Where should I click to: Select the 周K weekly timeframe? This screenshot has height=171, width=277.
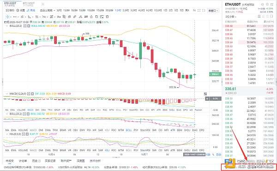tap(187, 11)
